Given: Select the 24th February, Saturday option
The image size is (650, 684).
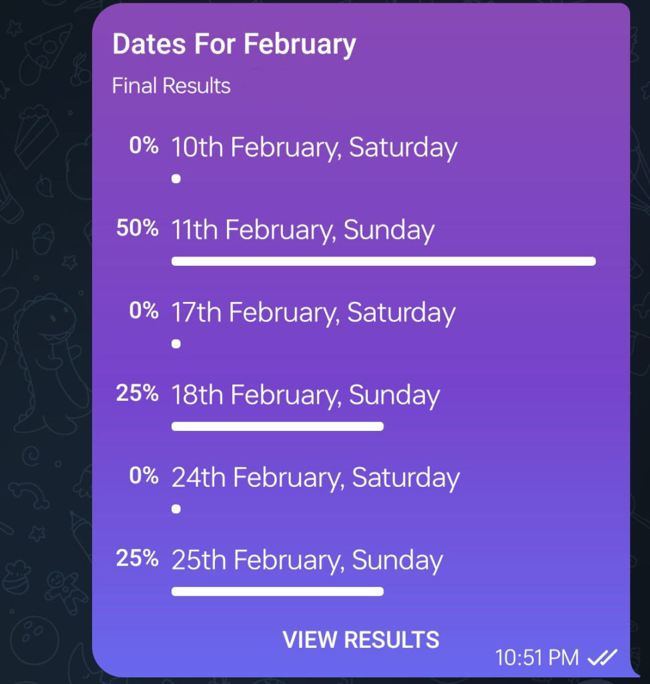Looking at the screenshot, I should (315, 478).
